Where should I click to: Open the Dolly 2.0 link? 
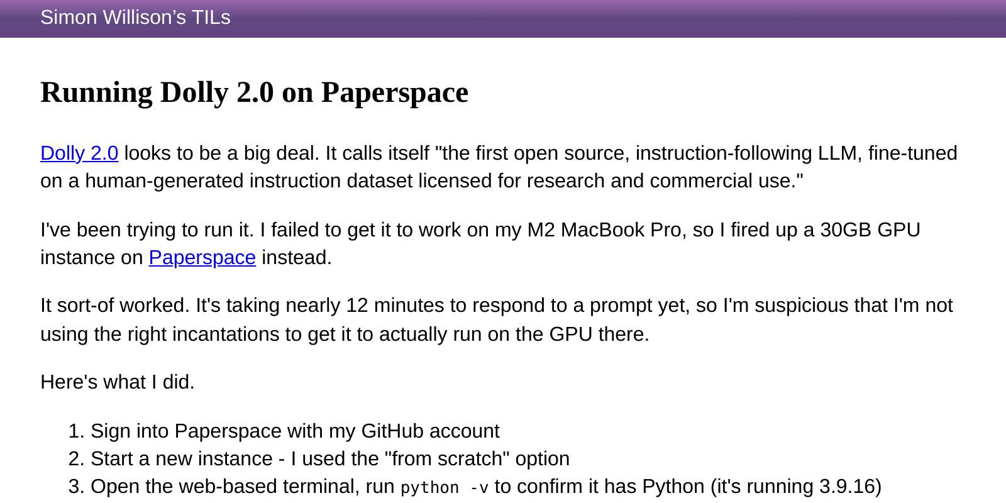pyautogui.click(x=79, y=153)
